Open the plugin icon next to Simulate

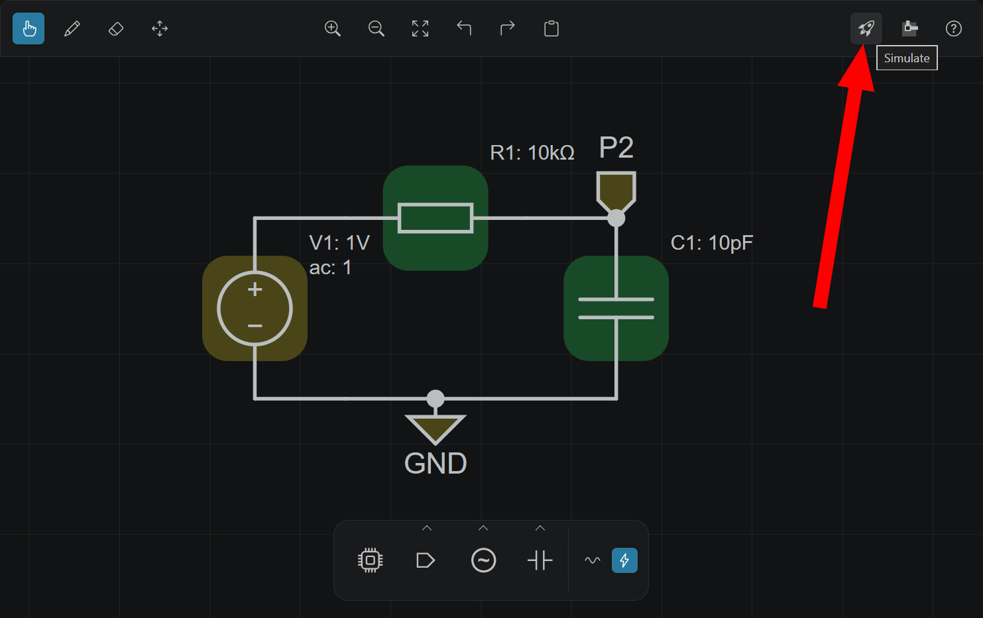coord(910,28)
